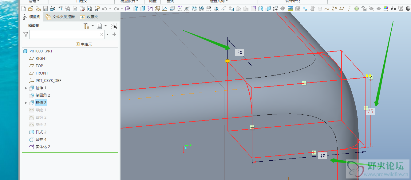
Task: Click the green sphere appearance icon
Action: point(357,9)
